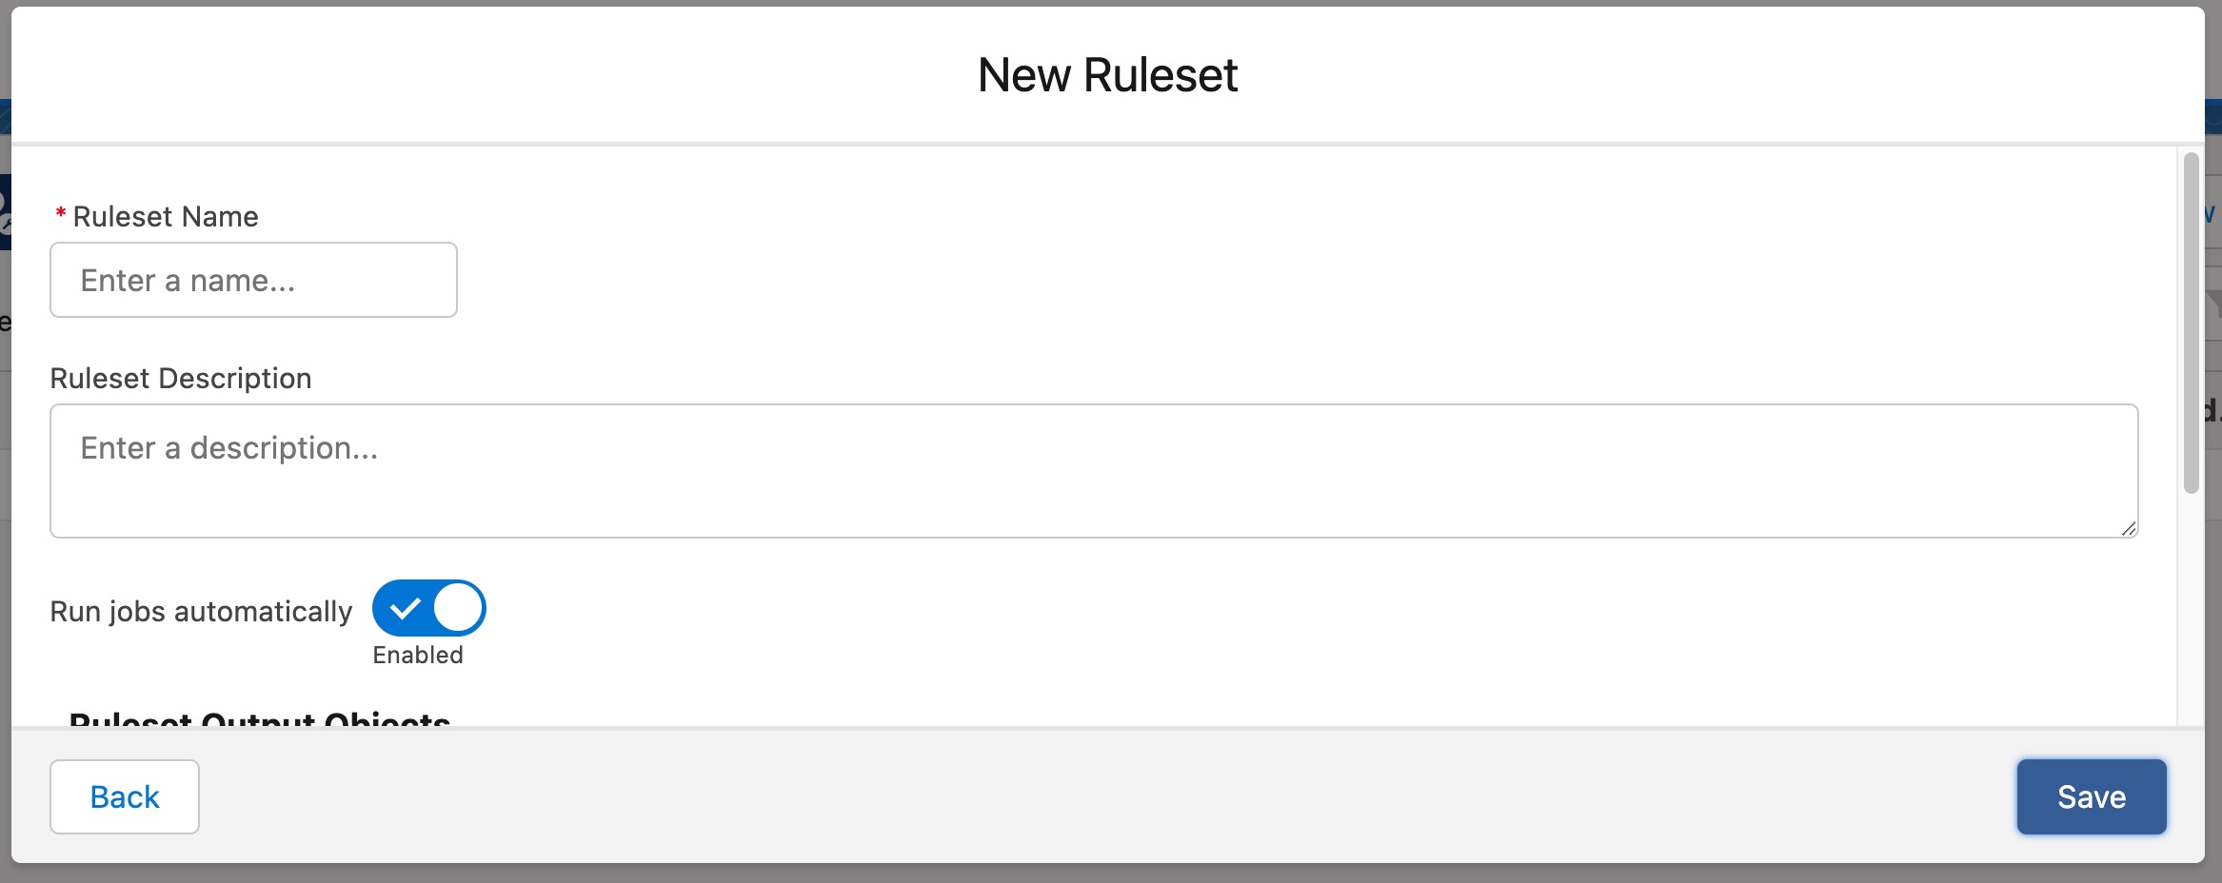Screen dimensions: 2222x883
Task: Click the Enabled status text
Action: pyautogui.click(x=418, y=655)
